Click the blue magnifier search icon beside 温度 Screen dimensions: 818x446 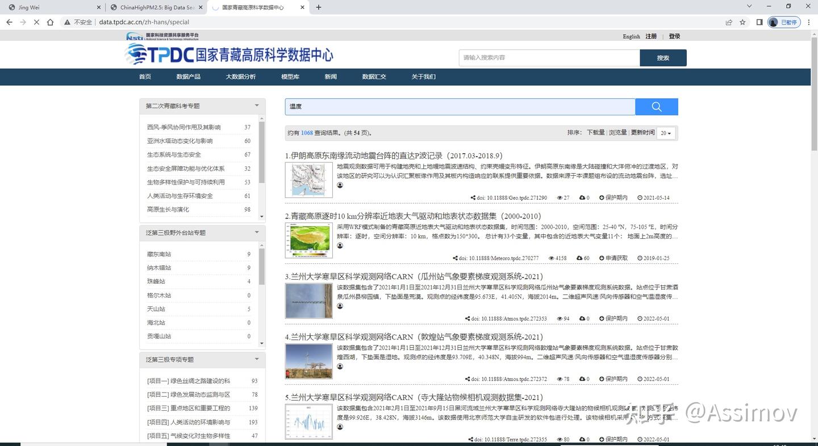pos(656,106)
